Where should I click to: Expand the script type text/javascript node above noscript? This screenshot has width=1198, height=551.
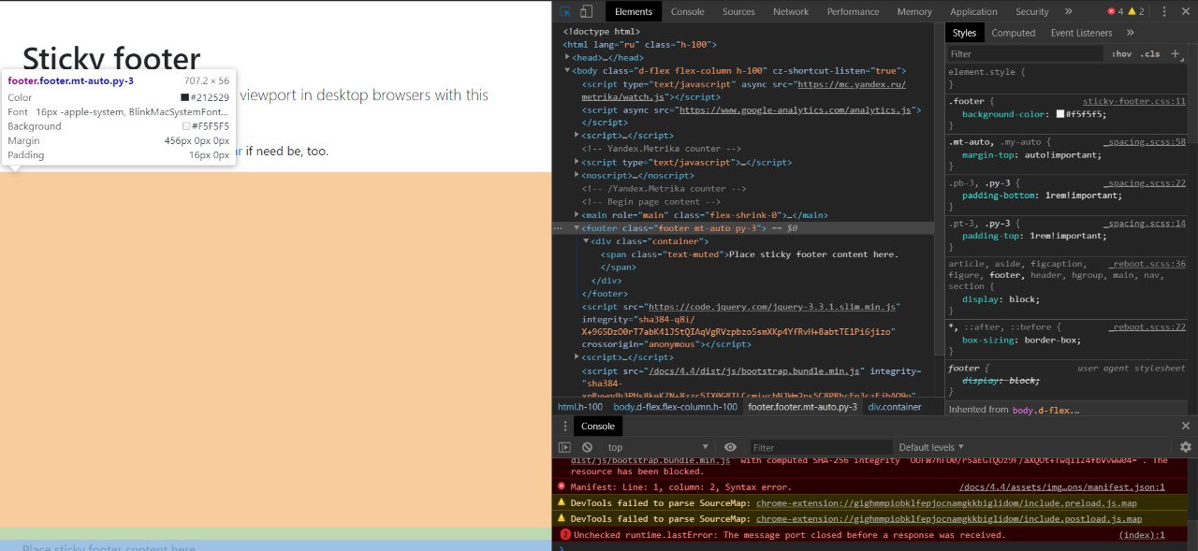point(577,162)
